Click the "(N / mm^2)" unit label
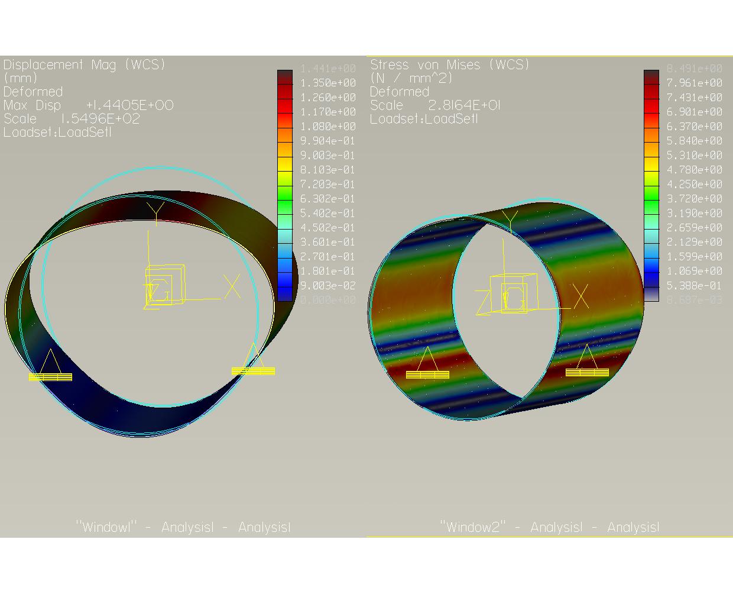Screen dimensions: 733x594 (411, 78)
